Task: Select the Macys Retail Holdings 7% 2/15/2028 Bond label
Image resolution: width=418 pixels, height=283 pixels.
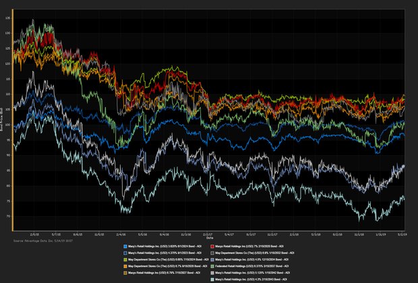Action: tap(249, 247)
